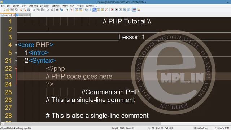Image resolution: width=231 pixels, height=130 pixels.
Task: Click the "UTF-8 w/o BOM" status bar entry
Action: (x=222, y=128)
